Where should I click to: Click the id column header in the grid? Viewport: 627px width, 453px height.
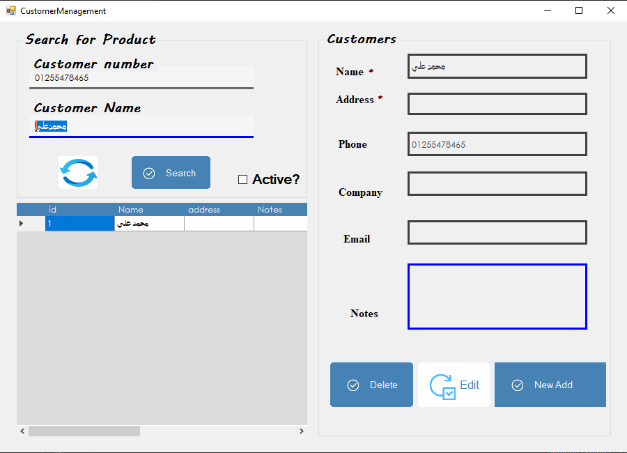[x=52, y=209]
